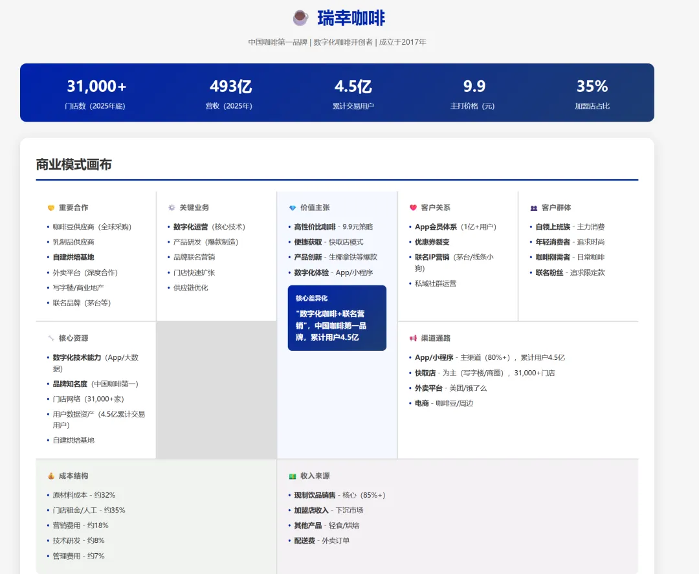699x574 pixels.
Task: Click 咖啡豆供应商 (全球采购) list item
Action: pos(92,227)
